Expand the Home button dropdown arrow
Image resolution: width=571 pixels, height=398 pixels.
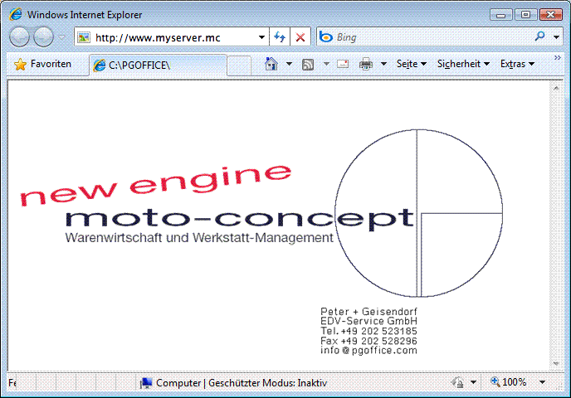[289, 64]
